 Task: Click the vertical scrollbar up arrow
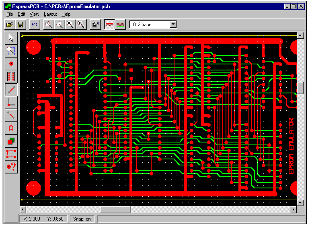pos(300,36)
